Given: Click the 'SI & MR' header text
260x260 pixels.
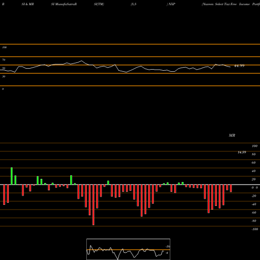Looking at the screenshot, I should click(x=28, y=4).
